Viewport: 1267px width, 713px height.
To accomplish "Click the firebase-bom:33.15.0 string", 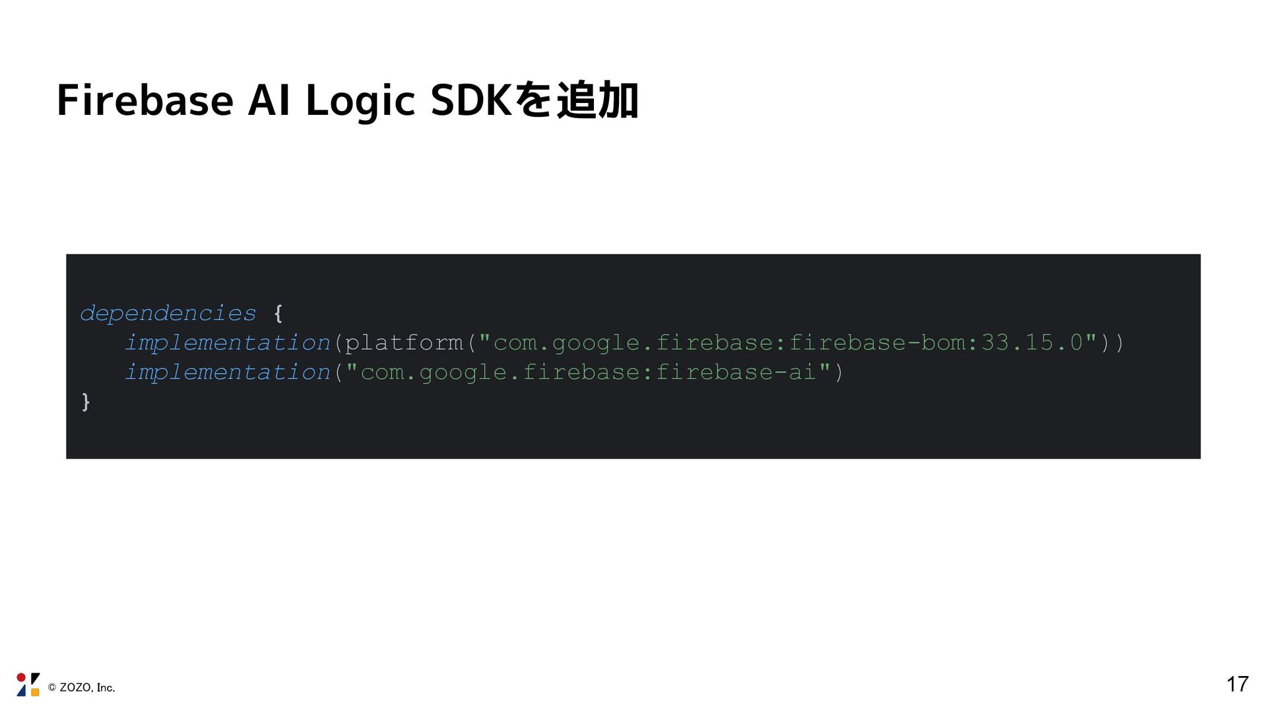I will 936,343.
